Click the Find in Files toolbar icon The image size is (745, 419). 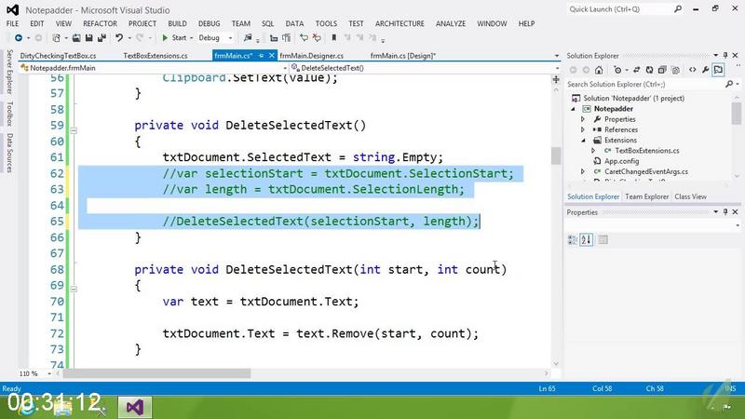pyautogui.click(x=248, y=37)
